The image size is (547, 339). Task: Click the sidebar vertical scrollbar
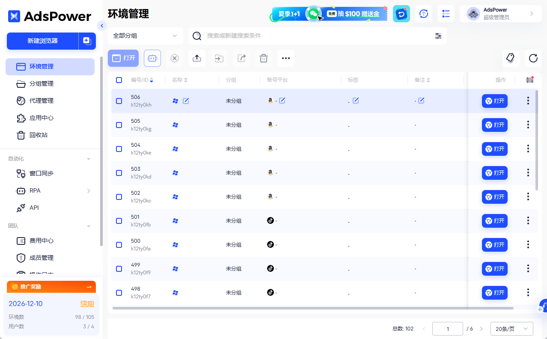coord(101,151)
